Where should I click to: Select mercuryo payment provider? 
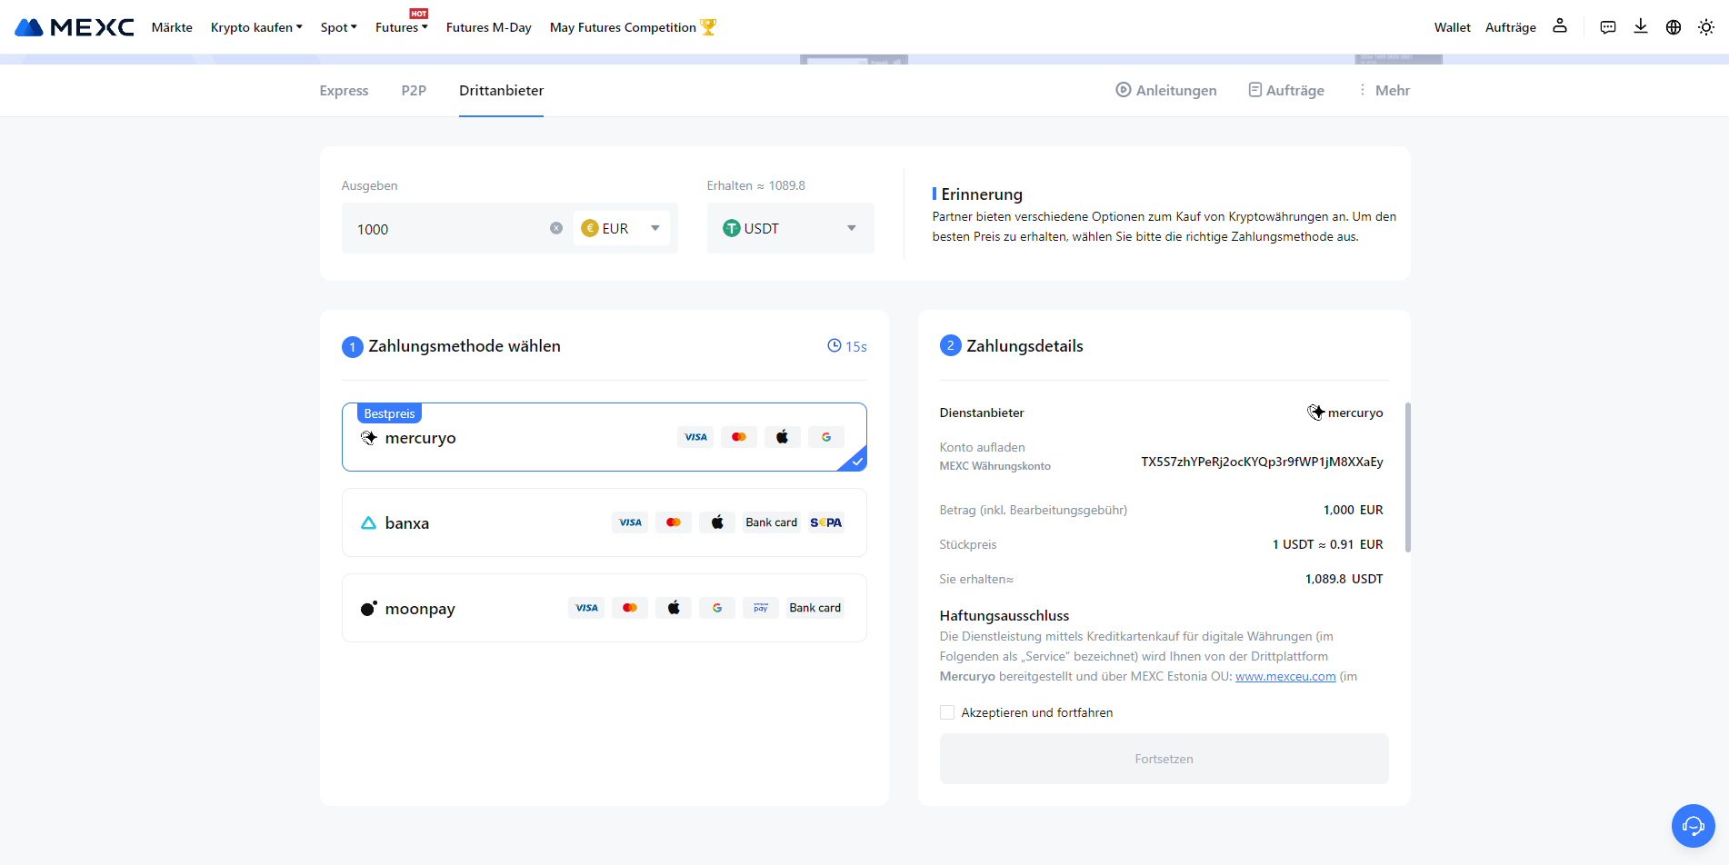click(604, 437)
